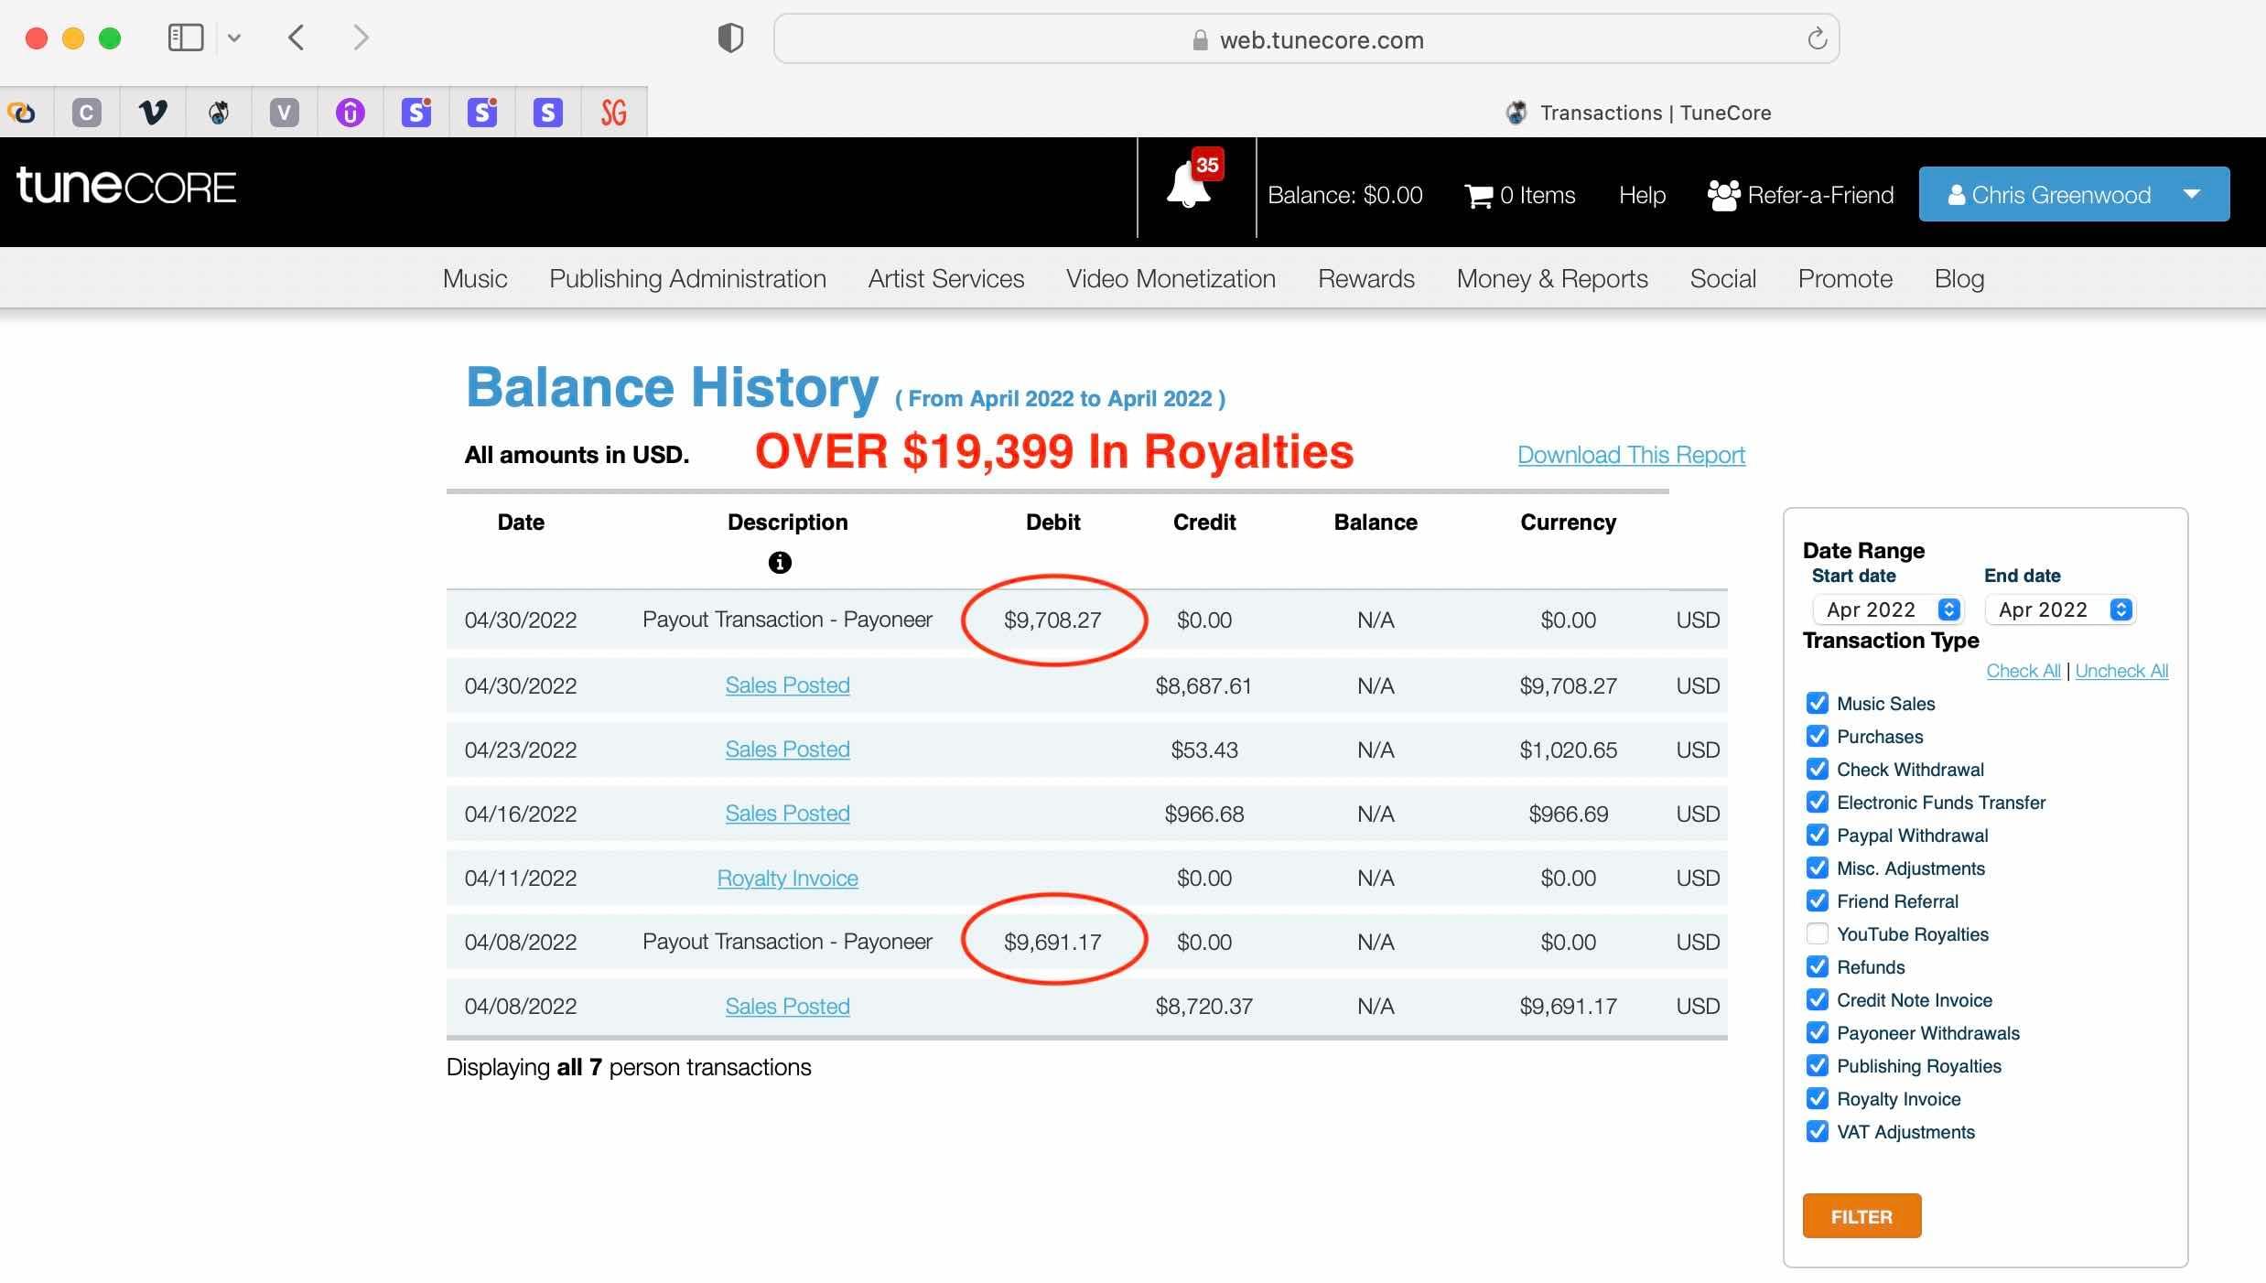Viewport: 2266px width, 1283px height.
Task: Toggle the Paypal Withdrawal checkbox
Action: point(1818,835)
